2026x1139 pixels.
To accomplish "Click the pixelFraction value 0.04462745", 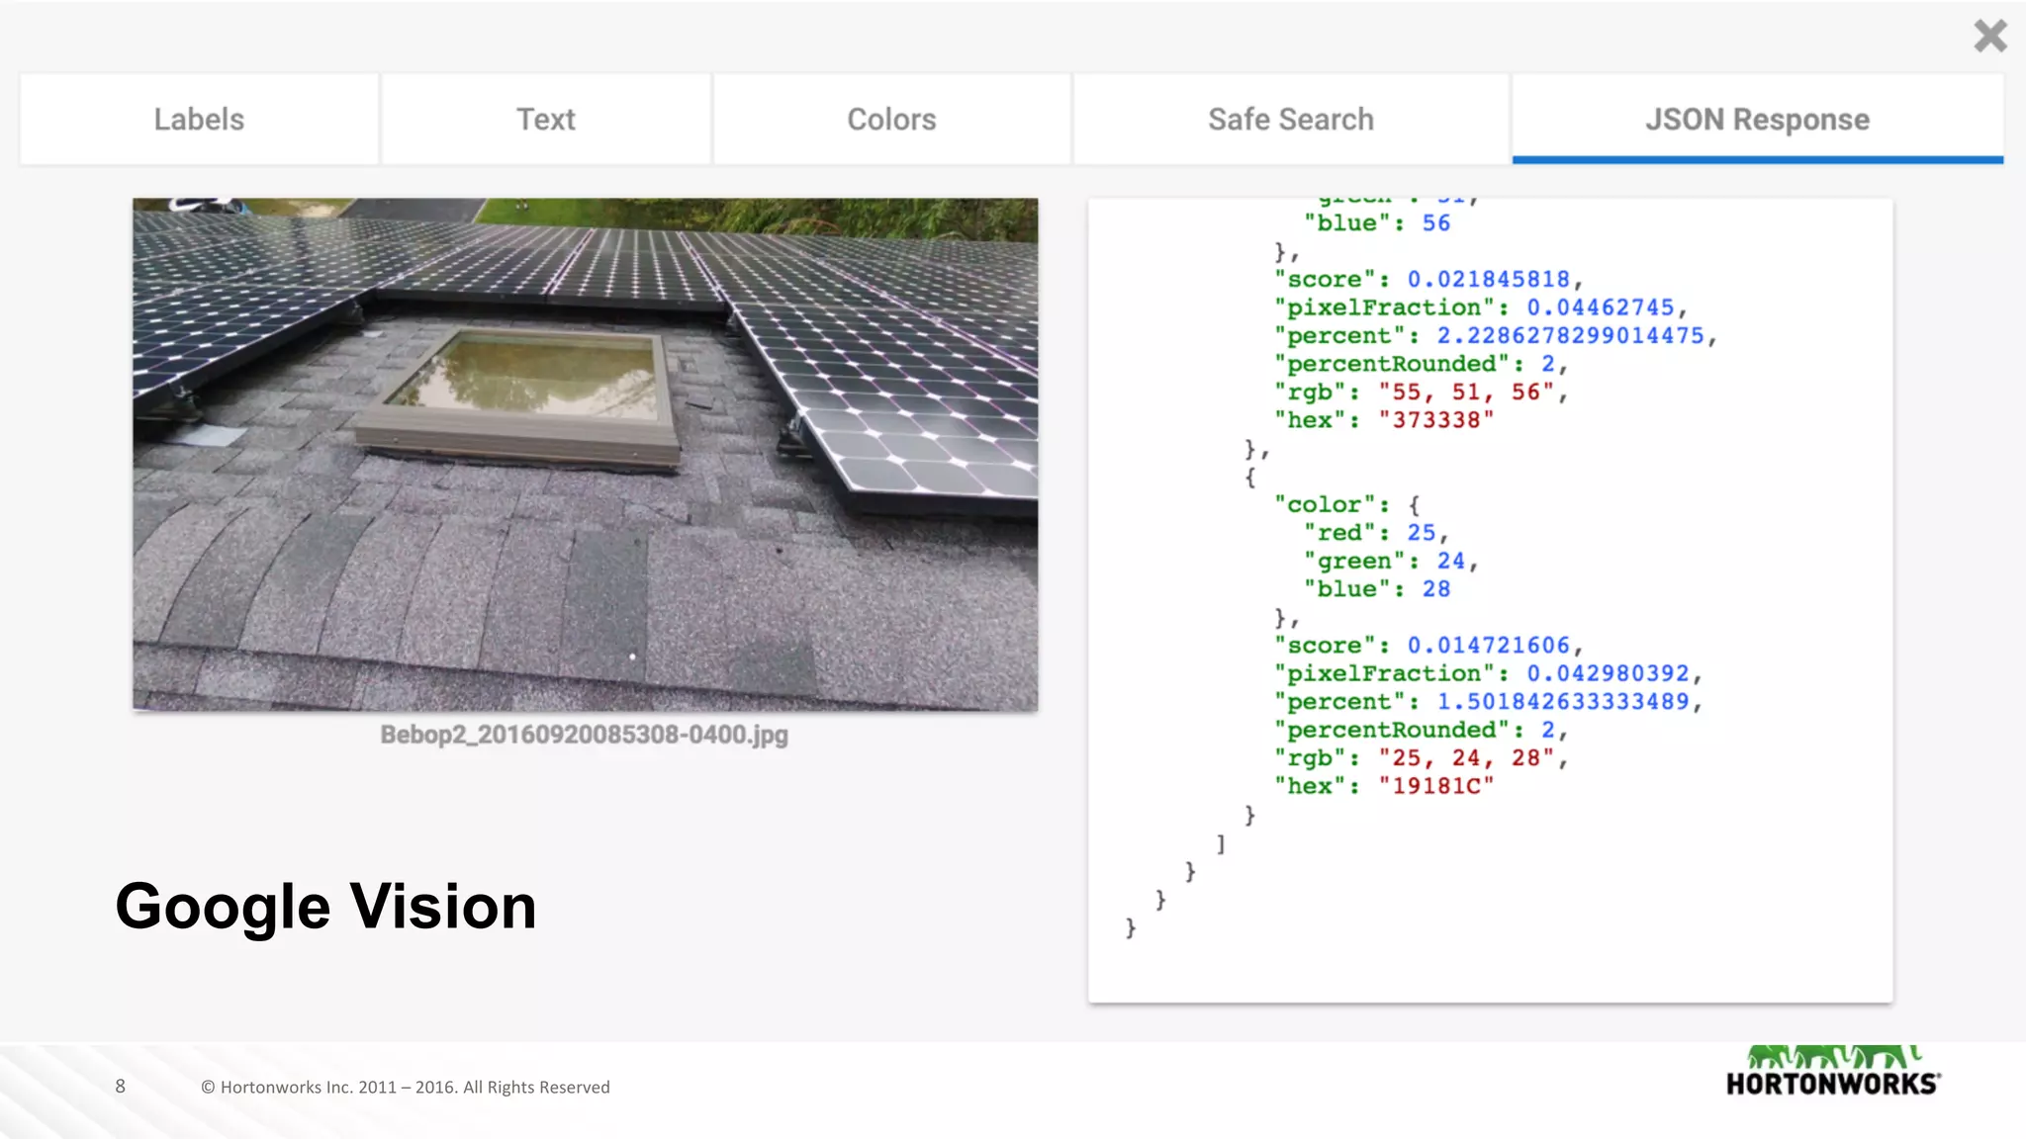I will (x=1600, y=307).
